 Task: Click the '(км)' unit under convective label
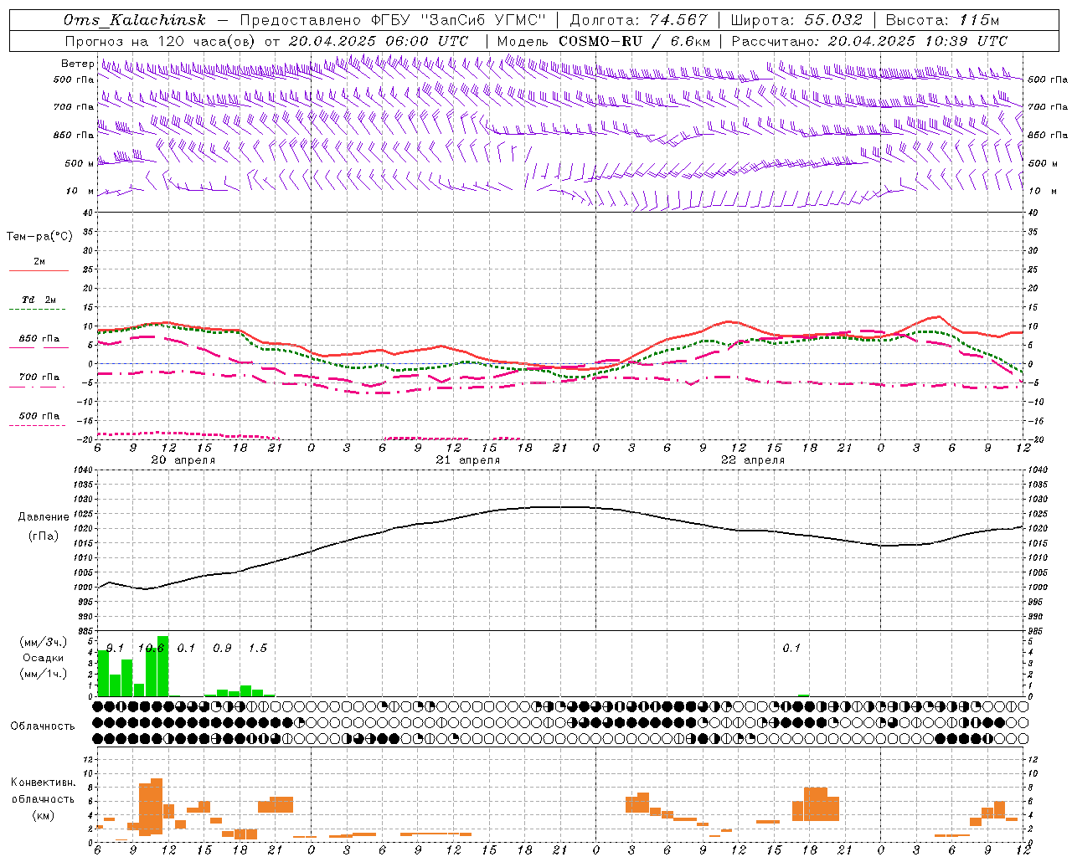[43, 815]
